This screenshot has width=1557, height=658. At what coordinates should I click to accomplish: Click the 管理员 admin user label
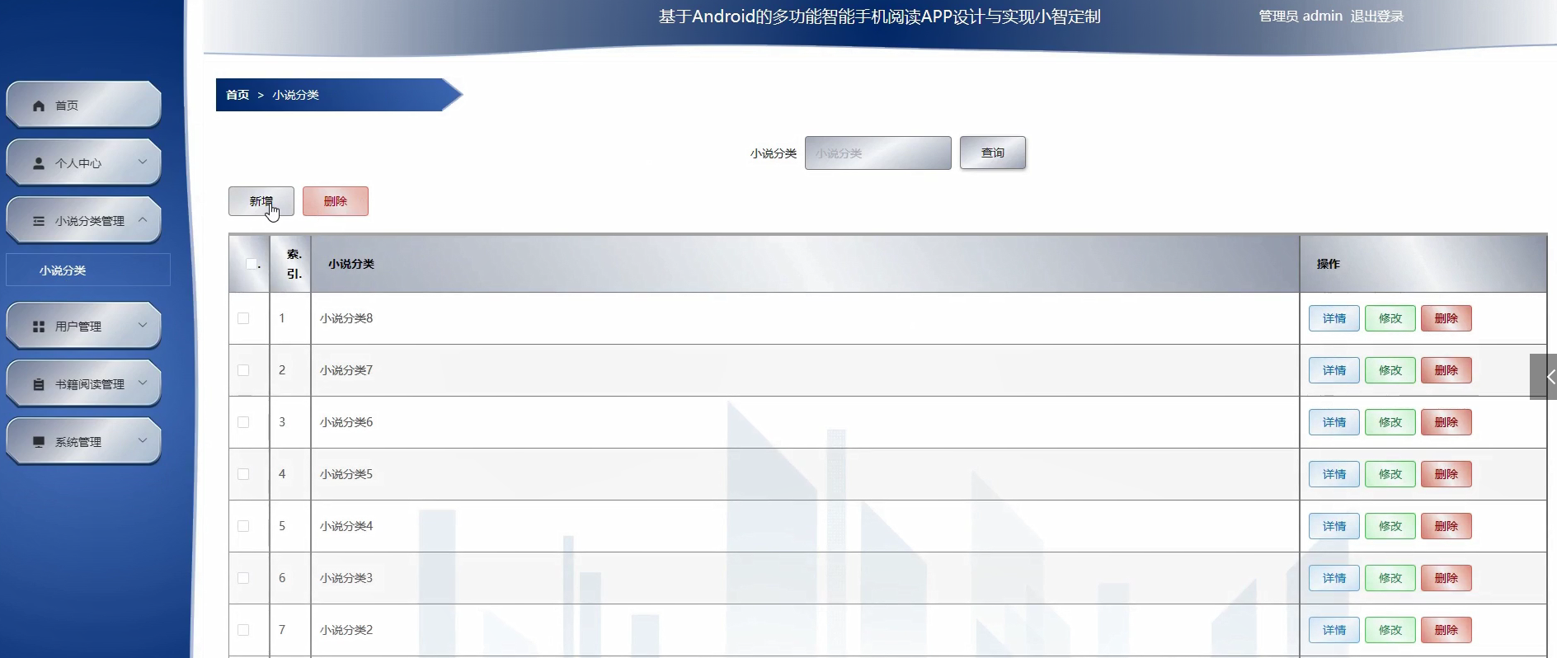tap(1301, 16)
